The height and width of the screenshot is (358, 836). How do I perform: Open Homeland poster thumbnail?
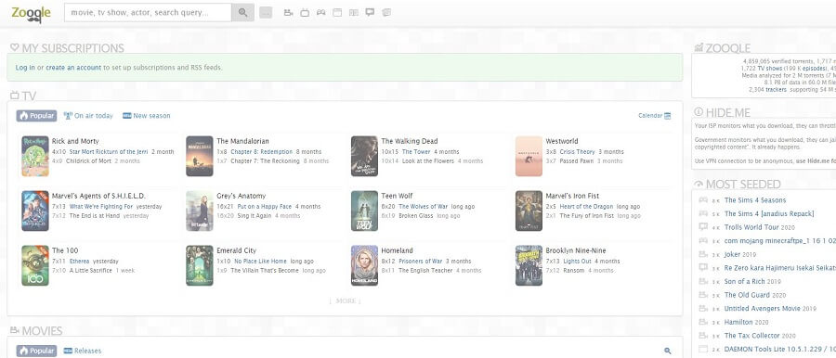pyautogui.click(x=364, y=265)
